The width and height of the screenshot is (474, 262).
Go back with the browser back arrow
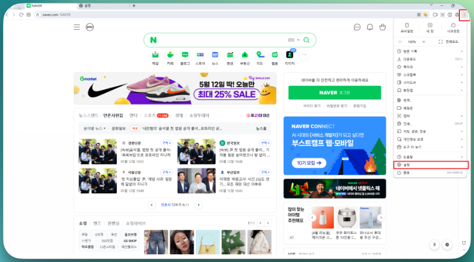[7, 15]
